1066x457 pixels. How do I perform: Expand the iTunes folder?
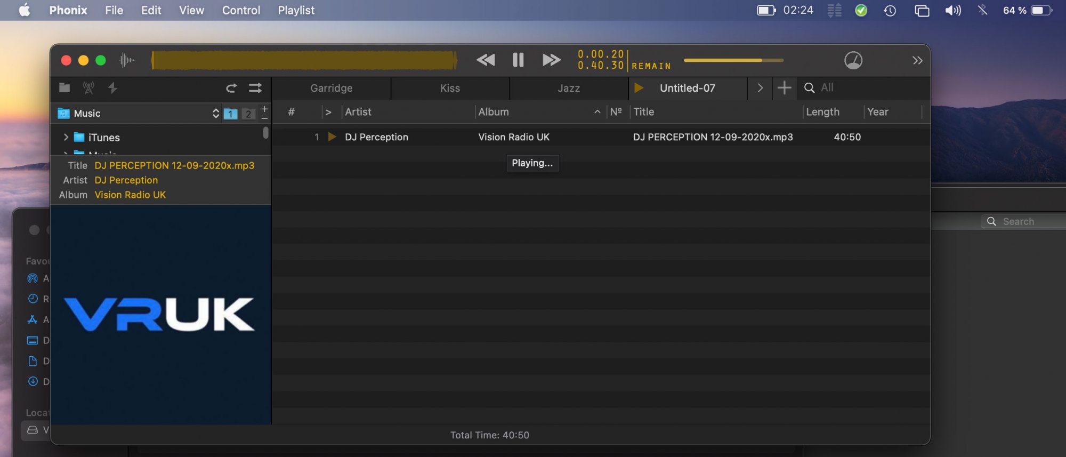click(66, 137)
